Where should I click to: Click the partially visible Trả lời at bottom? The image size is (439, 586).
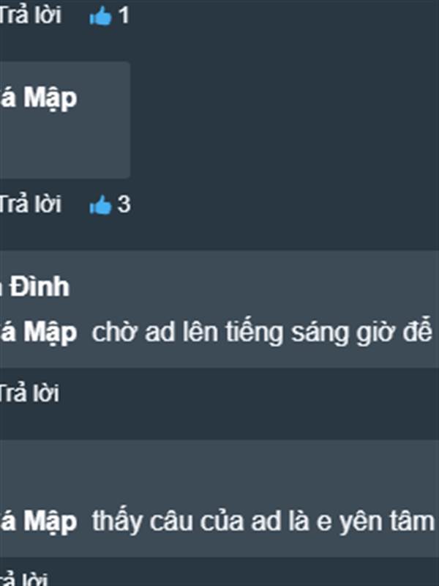(24, 579)
